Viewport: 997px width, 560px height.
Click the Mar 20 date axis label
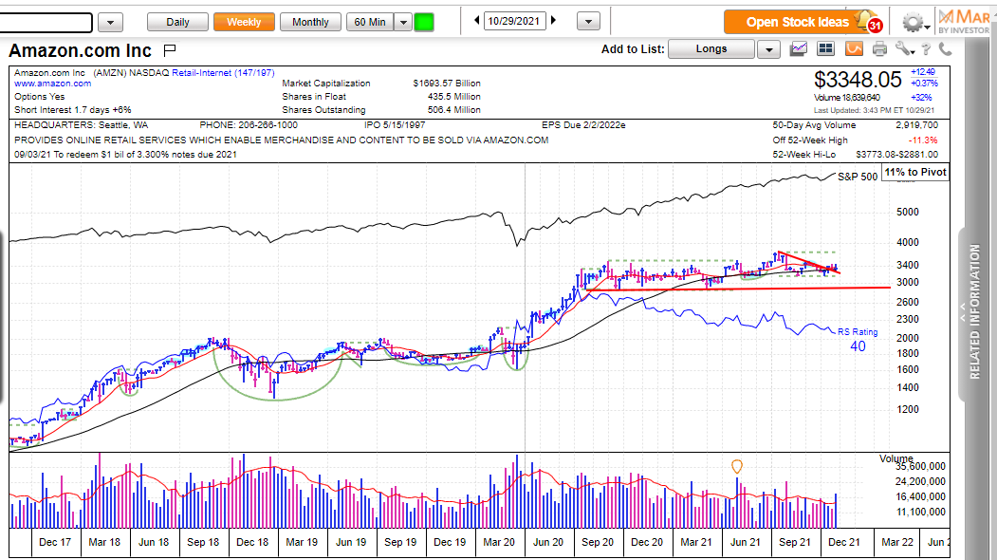pos(499,542)
